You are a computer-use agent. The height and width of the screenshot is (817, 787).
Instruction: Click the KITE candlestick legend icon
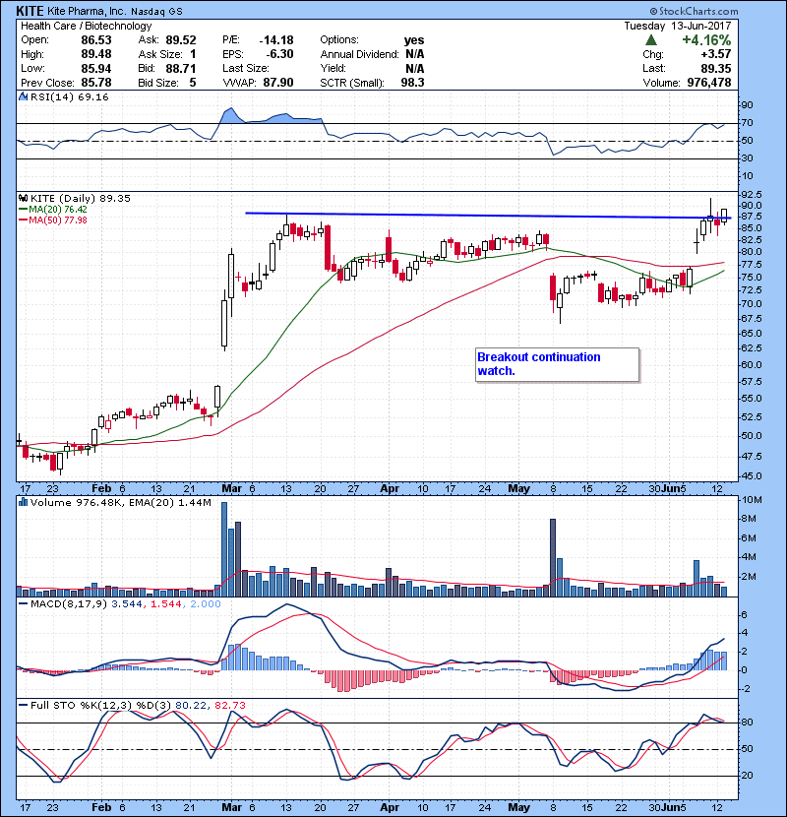coord(23,198)
